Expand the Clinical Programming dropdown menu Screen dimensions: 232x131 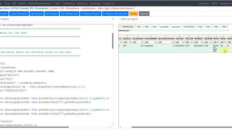click(40, 3)
